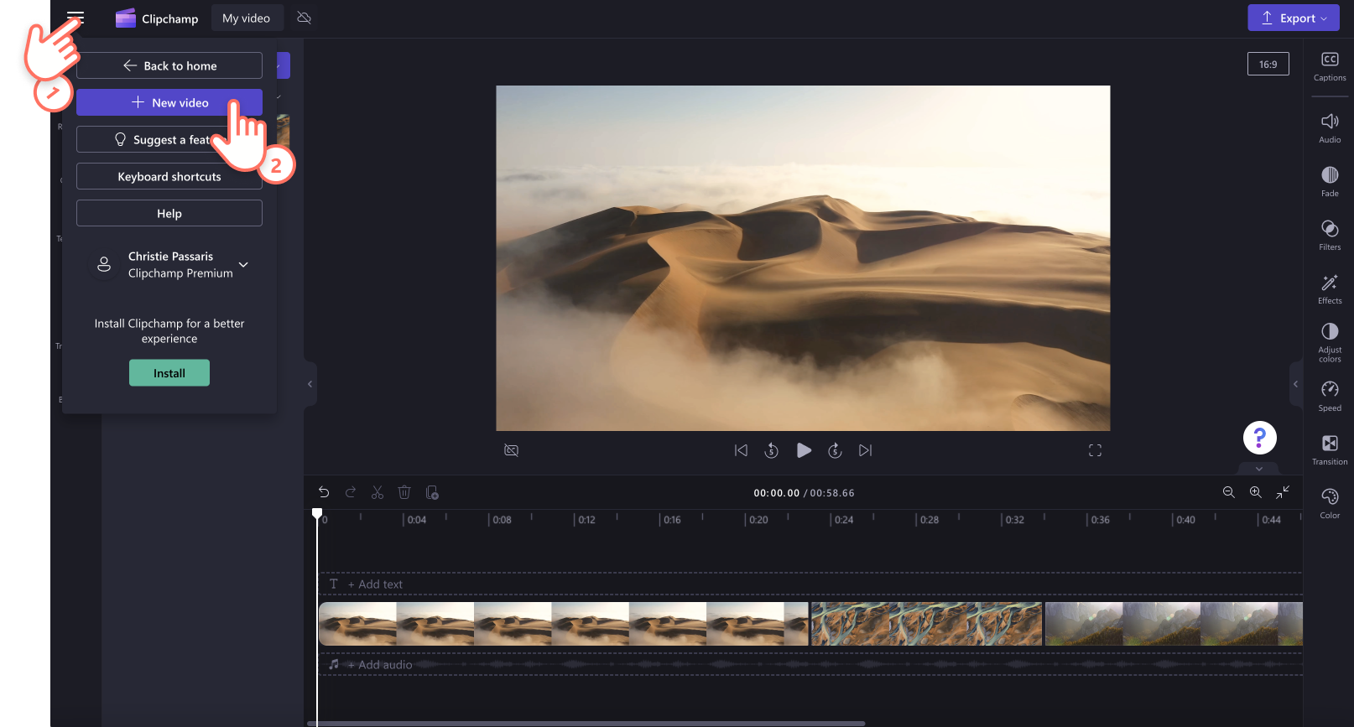Rewind five seconds

coord(772,450)
